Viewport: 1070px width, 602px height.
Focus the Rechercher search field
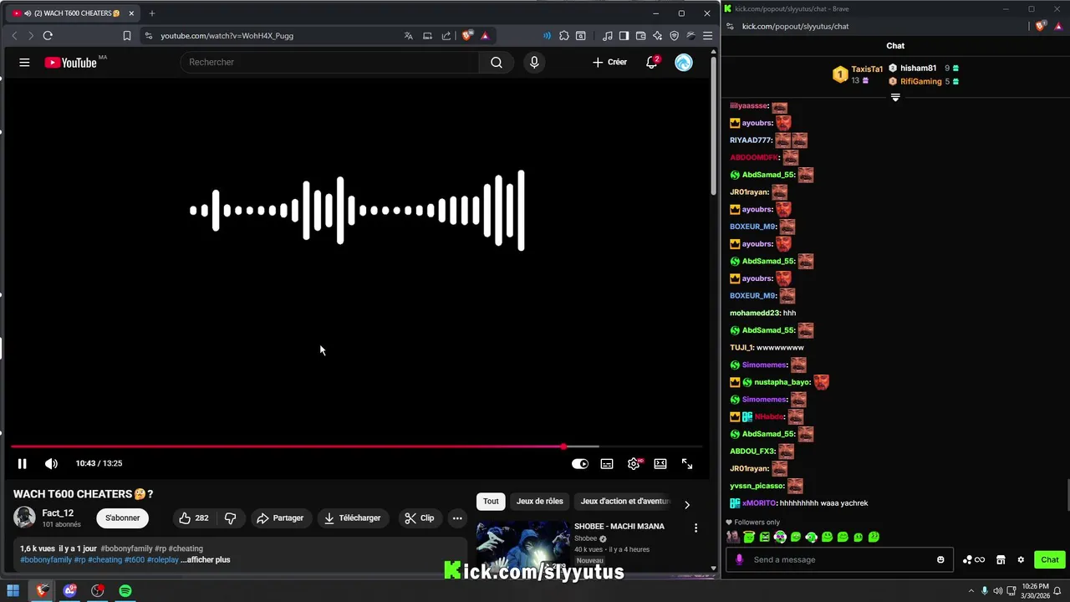click(x=330, y=63)
